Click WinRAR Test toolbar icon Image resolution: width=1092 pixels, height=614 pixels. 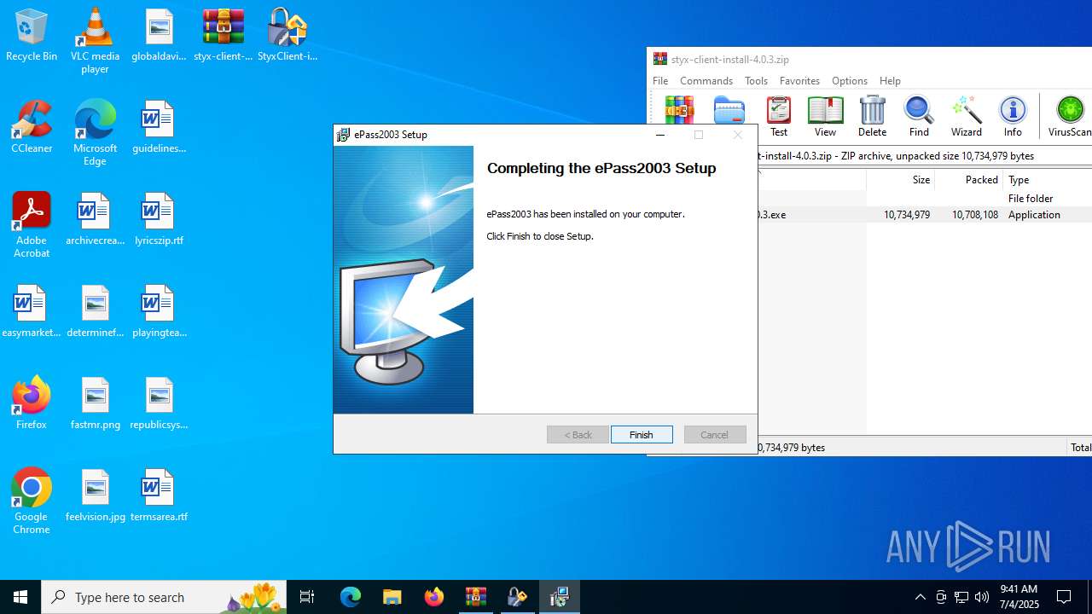click(x=779, y=117)
